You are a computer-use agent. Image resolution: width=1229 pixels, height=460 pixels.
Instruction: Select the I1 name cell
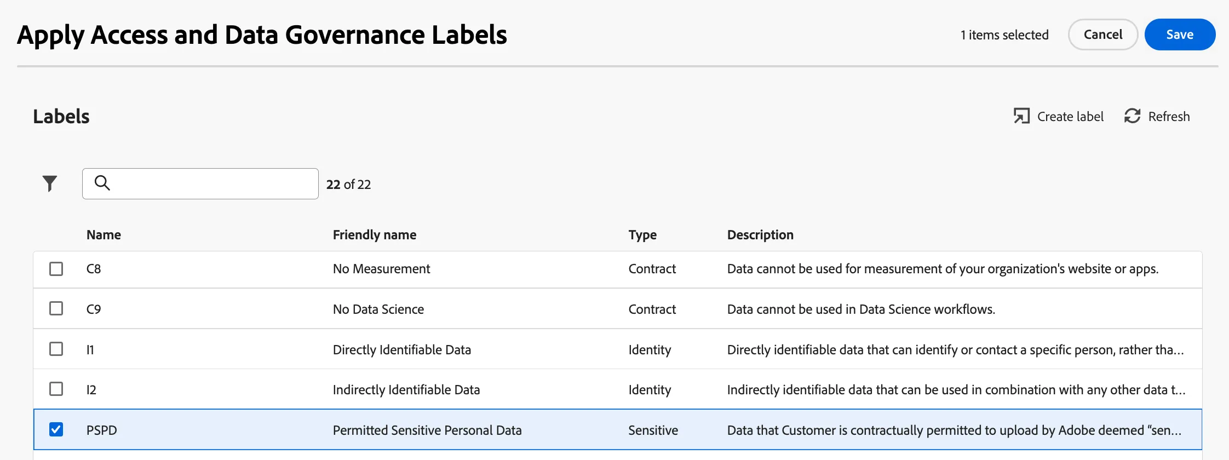[90, 350]
